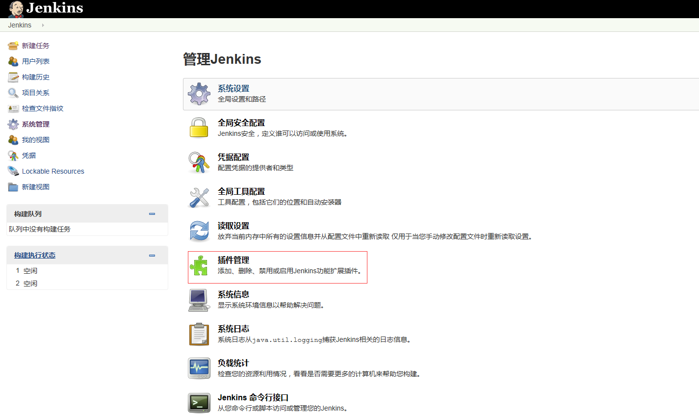Click the Jenkins breadcrumb link
The height and width of the screenshot is (415, 699).
click(x=20, y=25)
